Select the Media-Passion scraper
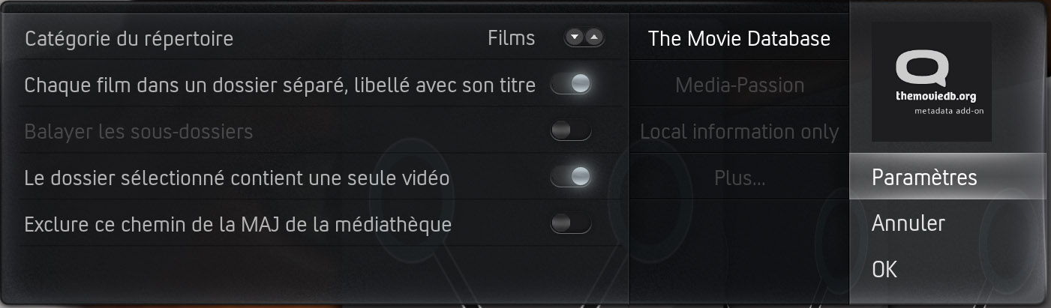 tap(740, 85)
